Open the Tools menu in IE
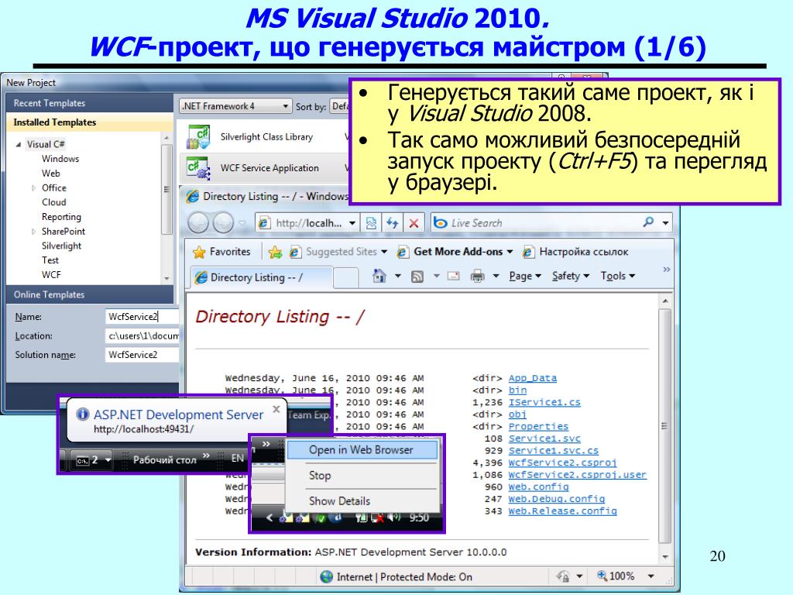 pos(617,277)
